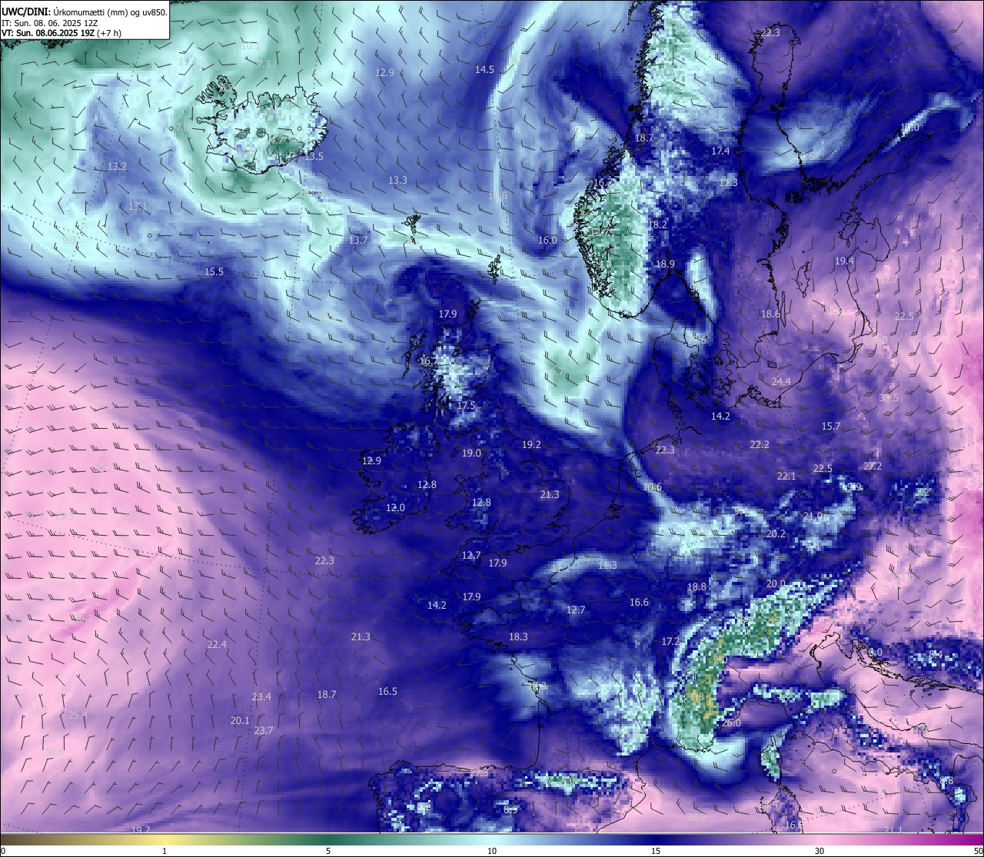Screen dimensions: 984x857
Task: Click the 18.9 value near Norway
Action: [665, 264]
